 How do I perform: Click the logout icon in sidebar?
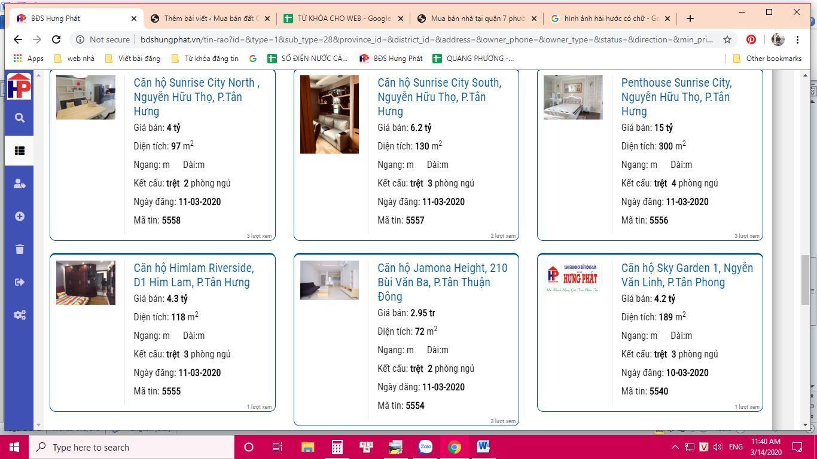coord(19,282)
